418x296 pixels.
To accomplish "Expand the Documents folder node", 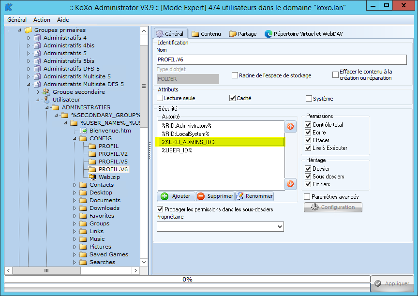I will (75, 200).
